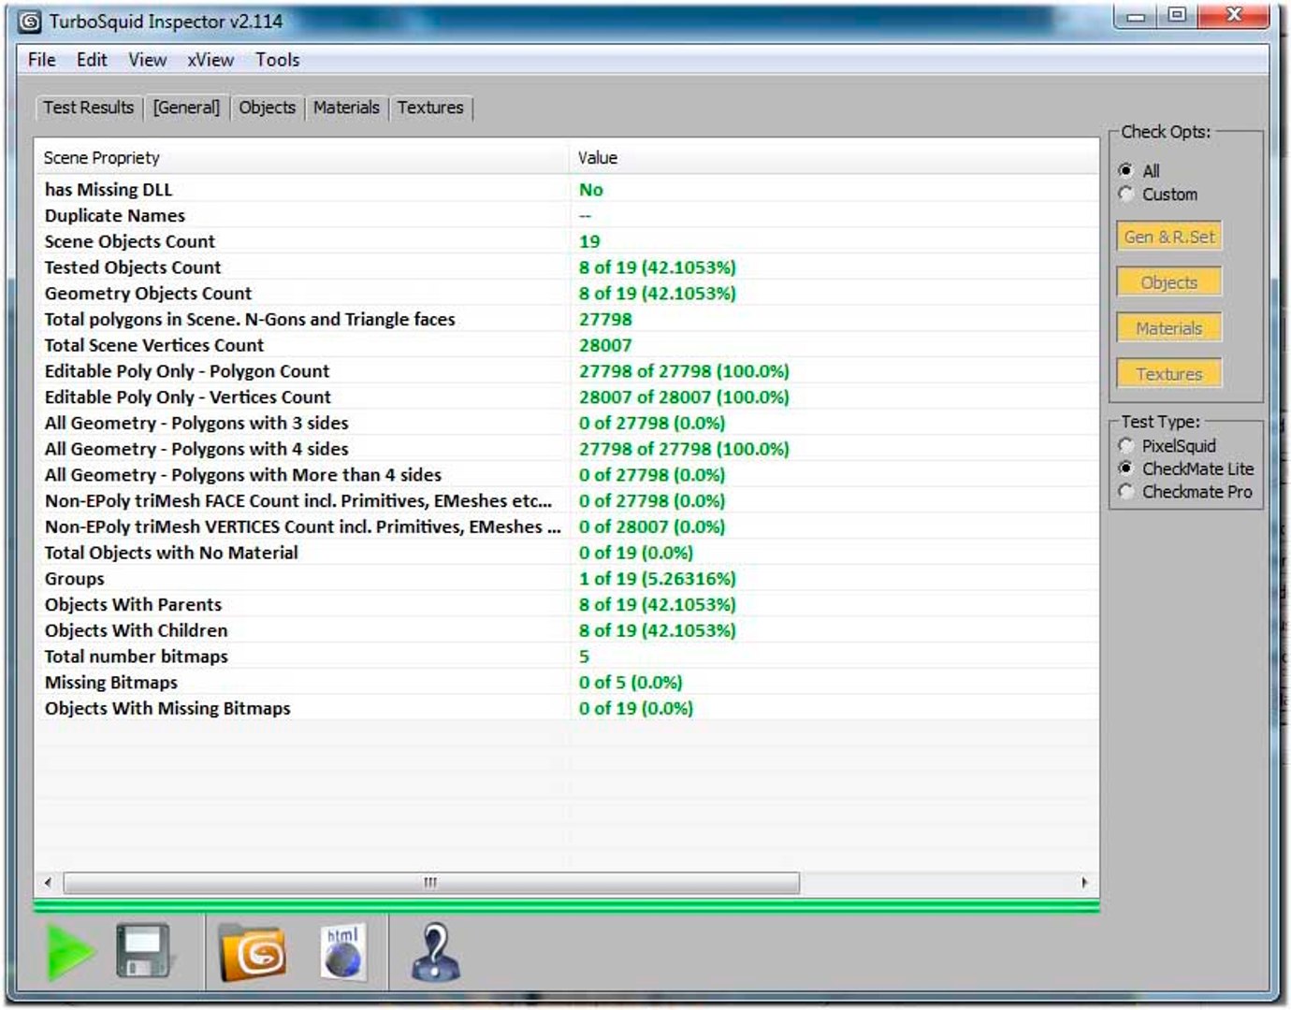Screen dimensions: 1291x1010
Task: Click the yellow Materials button
Action: [x=1169, y=328]
